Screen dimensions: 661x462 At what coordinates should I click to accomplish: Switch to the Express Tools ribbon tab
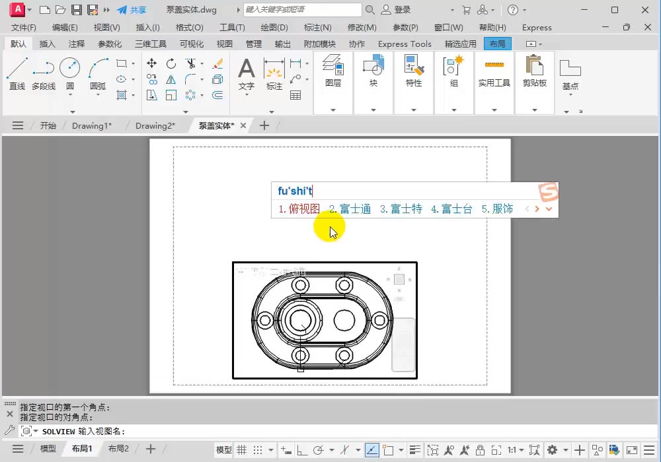(x=405, y=44)
